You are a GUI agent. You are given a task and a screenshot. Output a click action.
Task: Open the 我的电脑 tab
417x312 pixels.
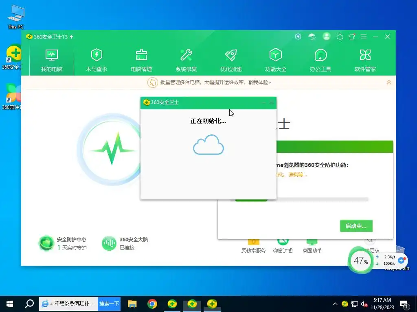(52, 60)
